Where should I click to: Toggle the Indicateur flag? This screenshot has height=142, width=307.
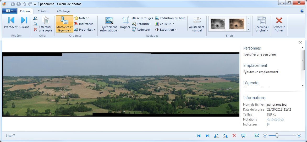83,24
